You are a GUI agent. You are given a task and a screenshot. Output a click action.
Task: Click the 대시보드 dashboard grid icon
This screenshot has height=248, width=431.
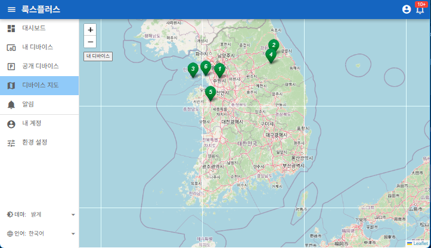[x=11, y=28]
